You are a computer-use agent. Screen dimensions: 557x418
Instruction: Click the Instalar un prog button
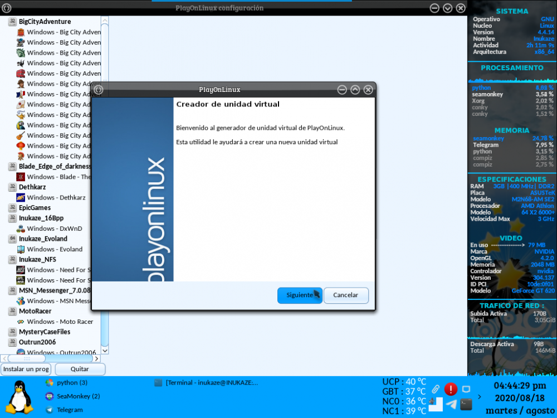click(26, 369)
